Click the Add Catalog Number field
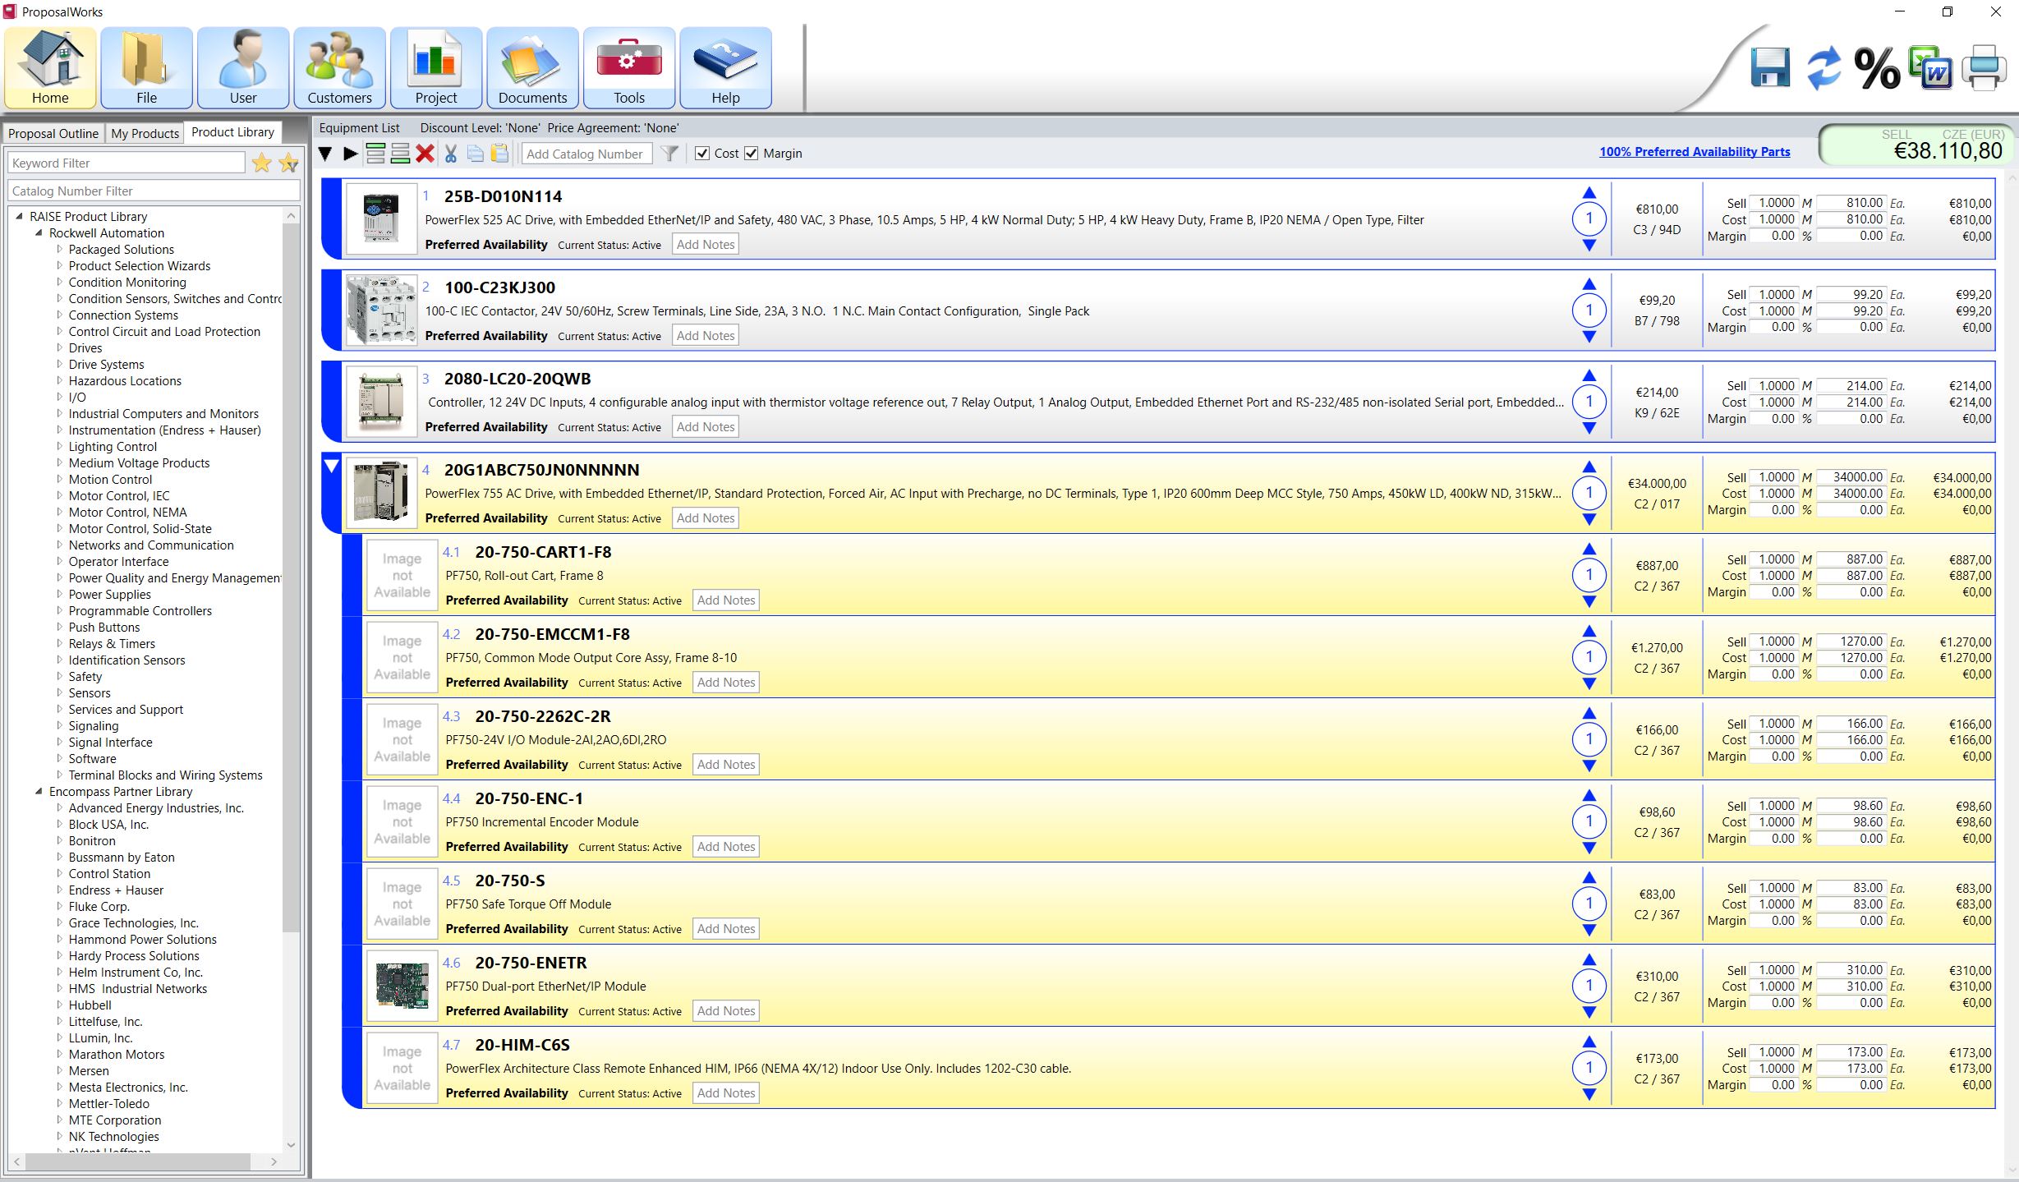2019x1182 pixels. point(587,154)
